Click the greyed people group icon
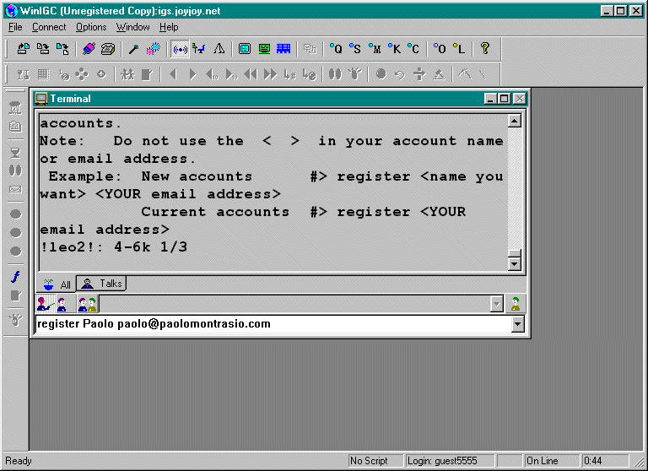 (127, 74)
